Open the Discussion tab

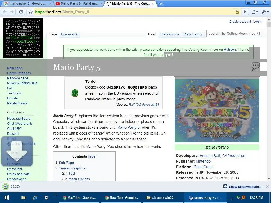(70, 34)
